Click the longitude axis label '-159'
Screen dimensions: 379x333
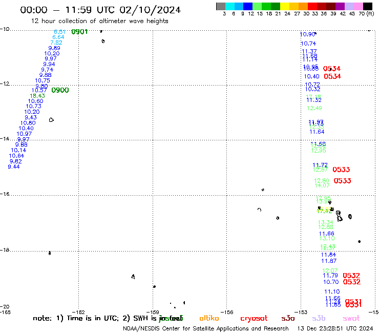pos(153,312)
